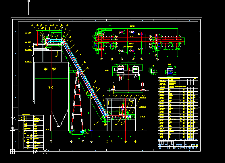Screen dimensions: 225x163
Task: Select the yellow plan view title text
Action: click(x=132, y=26)
